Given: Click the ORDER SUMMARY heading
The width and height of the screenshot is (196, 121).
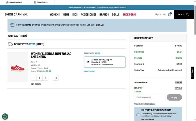Looking at the screenshot, I should coord(144,38).
